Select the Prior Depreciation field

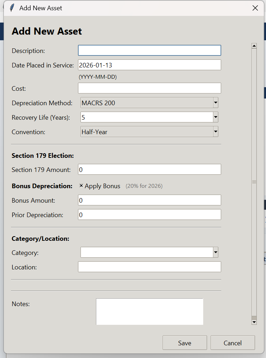tap(149, 214)
